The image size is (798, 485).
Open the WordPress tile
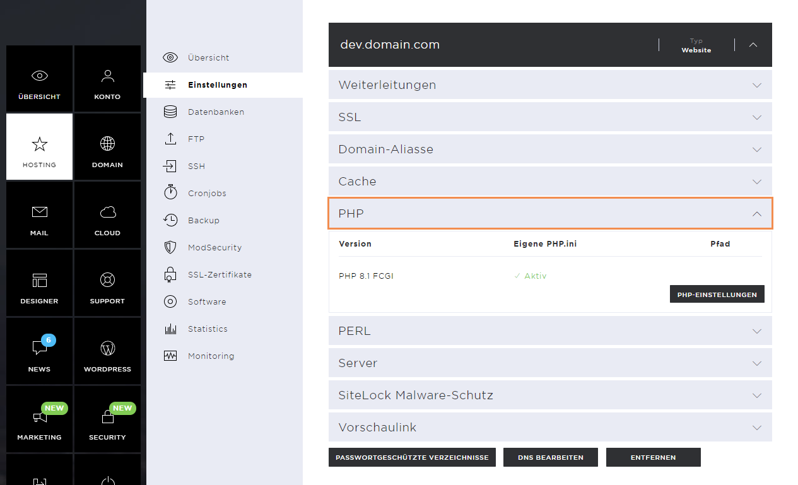[x=107, y=351]
